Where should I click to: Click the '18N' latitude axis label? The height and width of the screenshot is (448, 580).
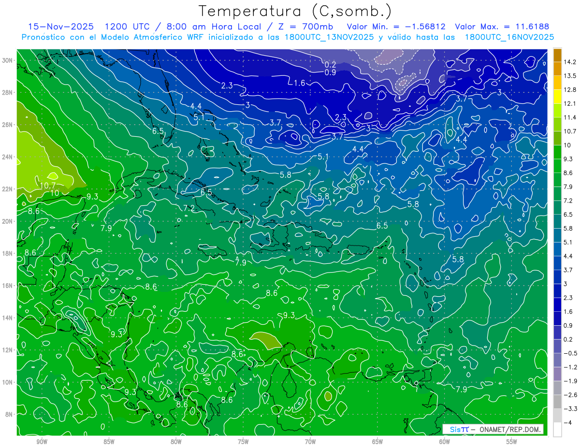[x=8, y=253]
